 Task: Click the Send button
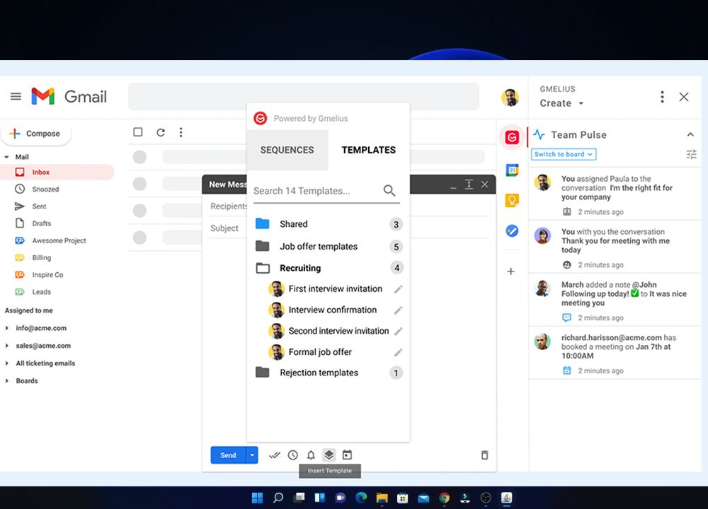(x=228, y=455)
